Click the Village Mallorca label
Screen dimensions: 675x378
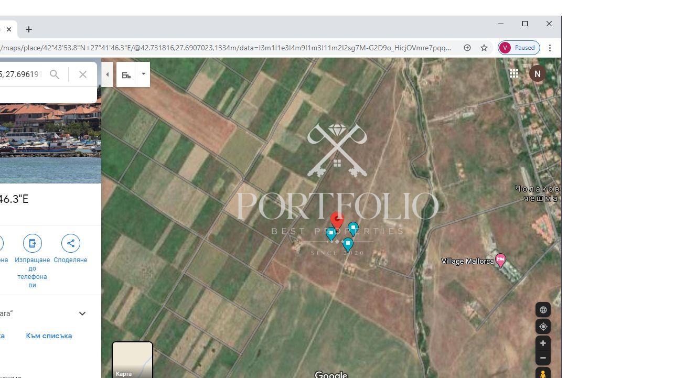tap(467, 261)
